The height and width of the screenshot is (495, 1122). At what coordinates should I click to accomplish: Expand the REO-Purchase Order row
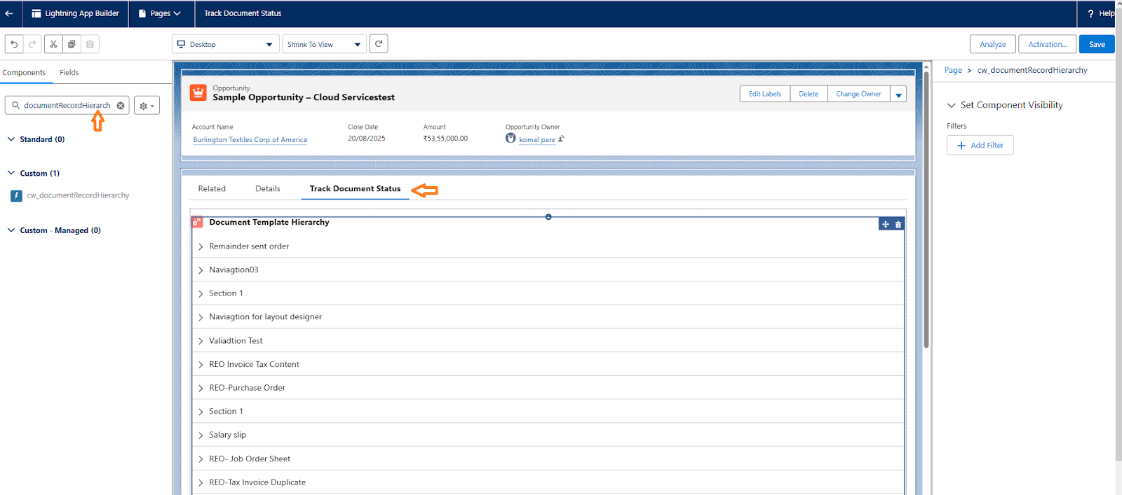(x=201, y=388)
